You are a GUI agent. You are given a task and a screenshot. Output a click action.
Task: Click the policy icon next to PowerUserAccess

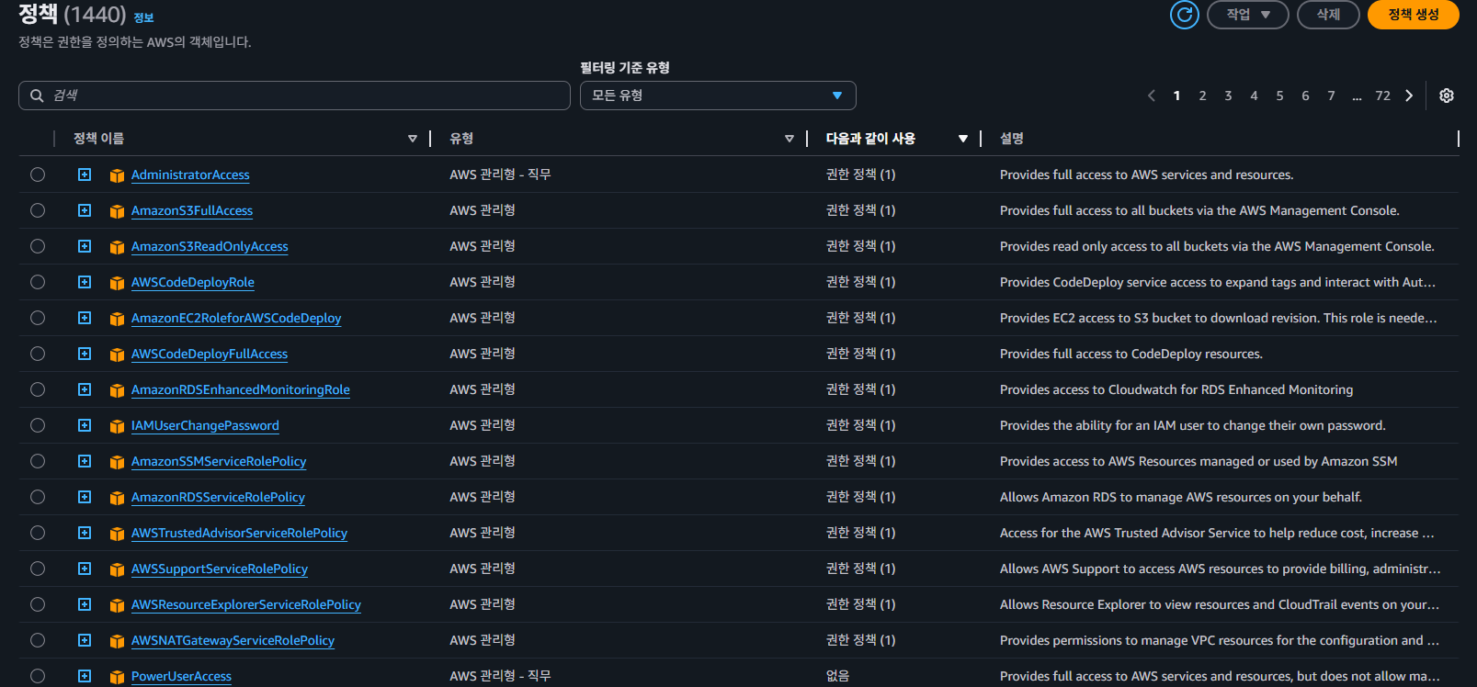117,677
